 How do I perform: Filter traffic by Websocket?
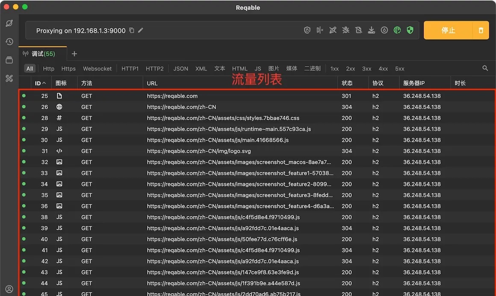97,68
